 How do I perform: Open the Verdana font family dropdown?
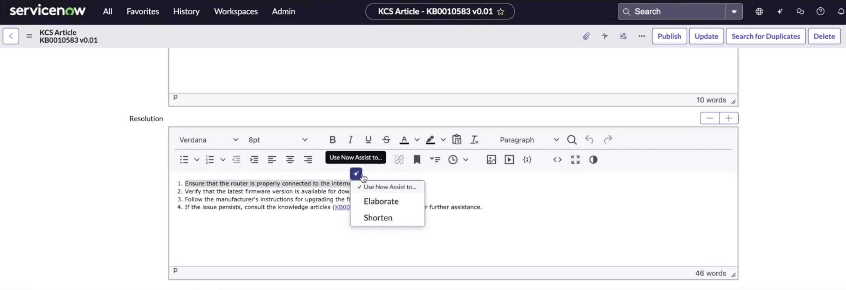(208, 139)
